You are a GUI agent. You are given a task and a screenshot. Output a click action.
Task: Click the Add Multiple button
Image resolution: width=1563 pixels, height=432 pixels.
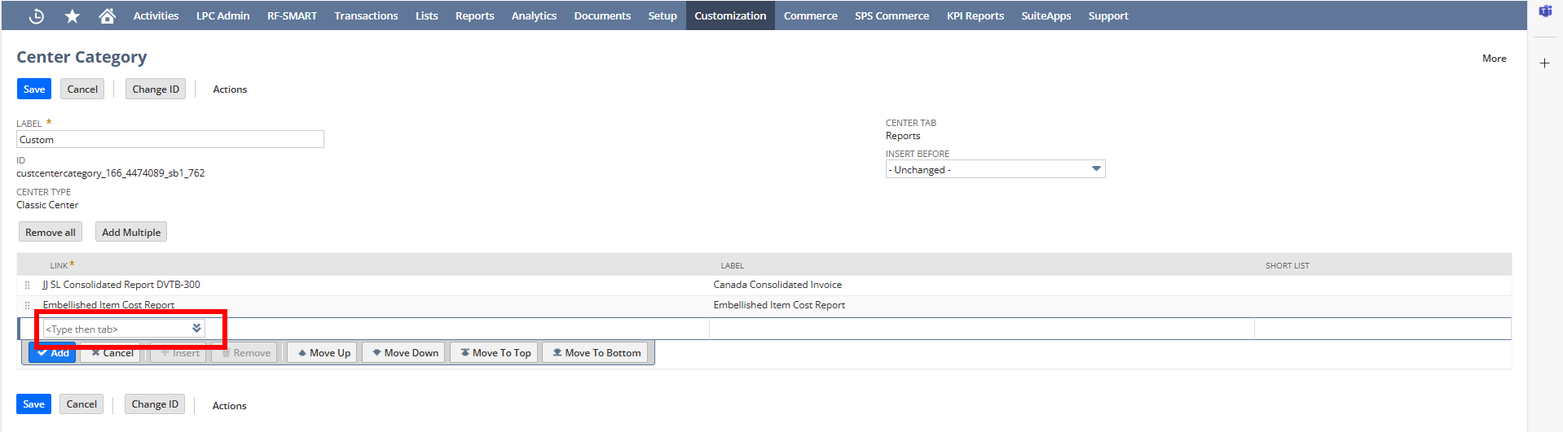131,232
